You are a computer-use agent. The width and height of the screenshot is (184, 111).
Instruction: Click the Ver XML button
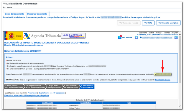148,23
